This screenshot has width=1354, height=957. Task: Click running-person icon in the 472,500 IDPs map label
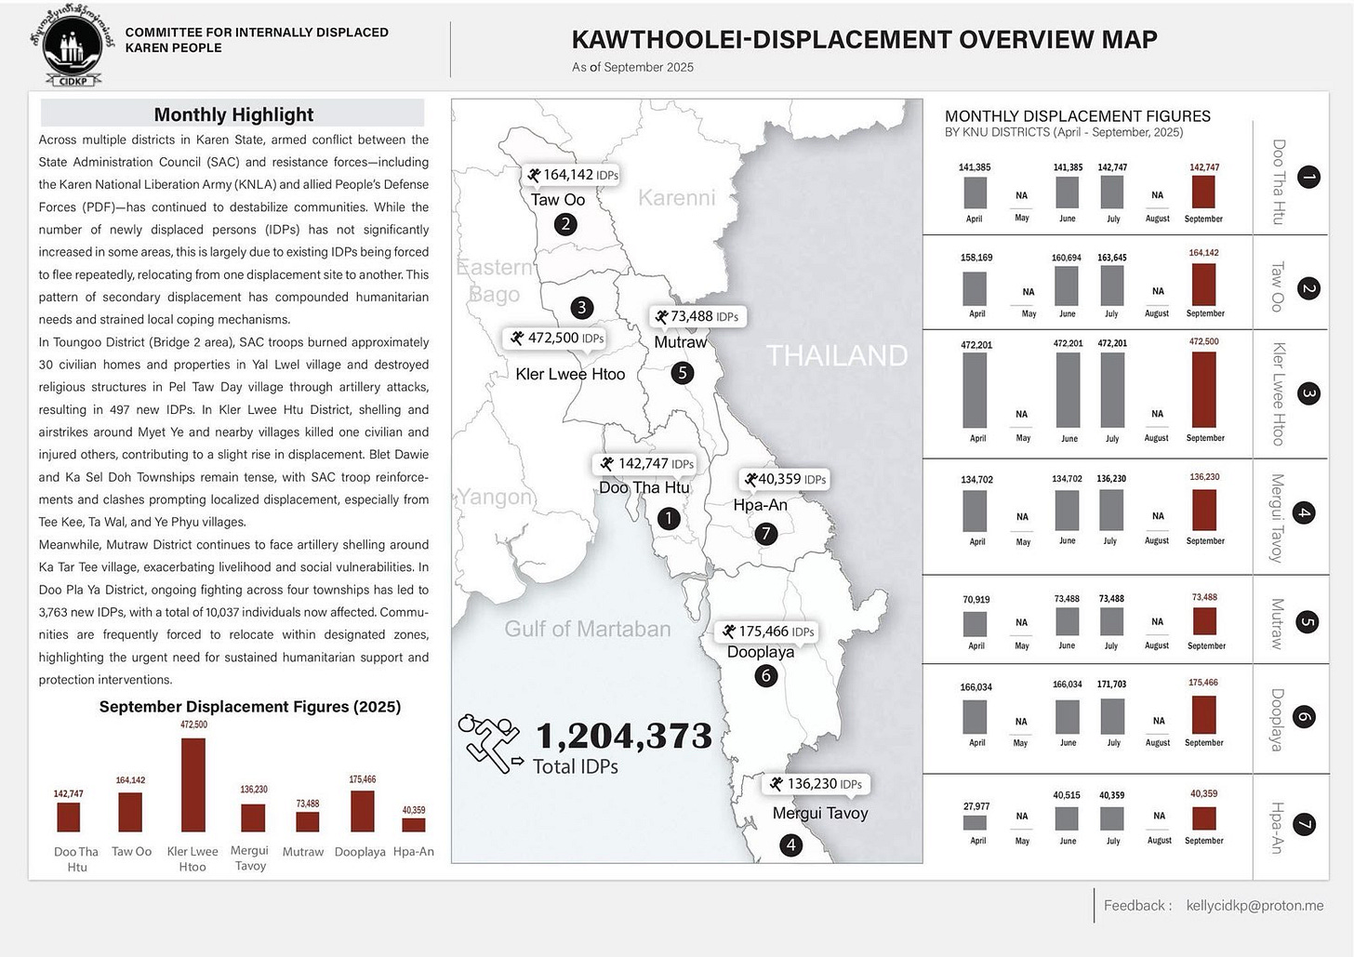(x=518, y=339)
